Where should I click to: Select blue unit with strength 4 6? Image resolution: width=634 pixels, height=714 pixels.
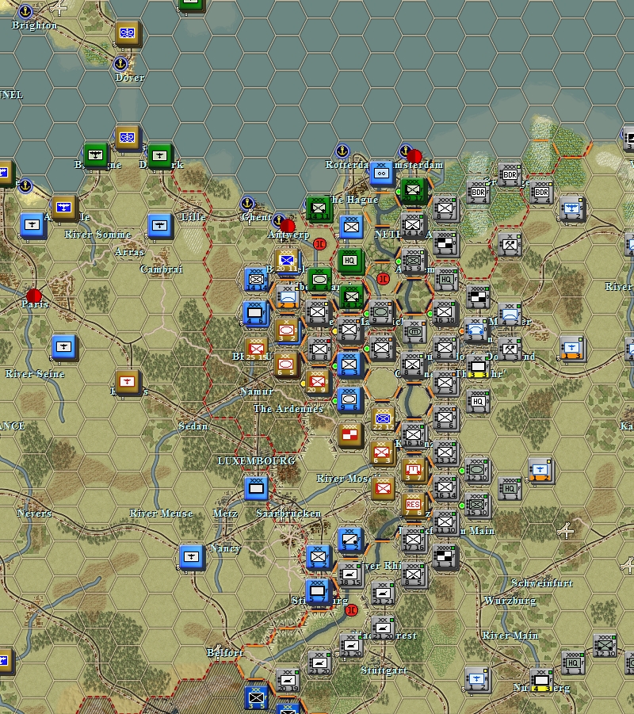[x=254, y=313]
